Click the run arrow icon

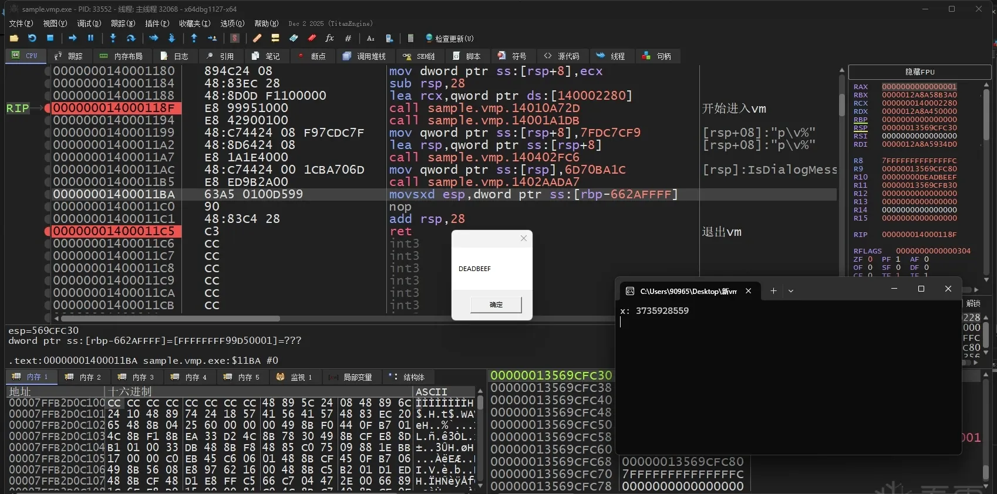pos(73,38)
